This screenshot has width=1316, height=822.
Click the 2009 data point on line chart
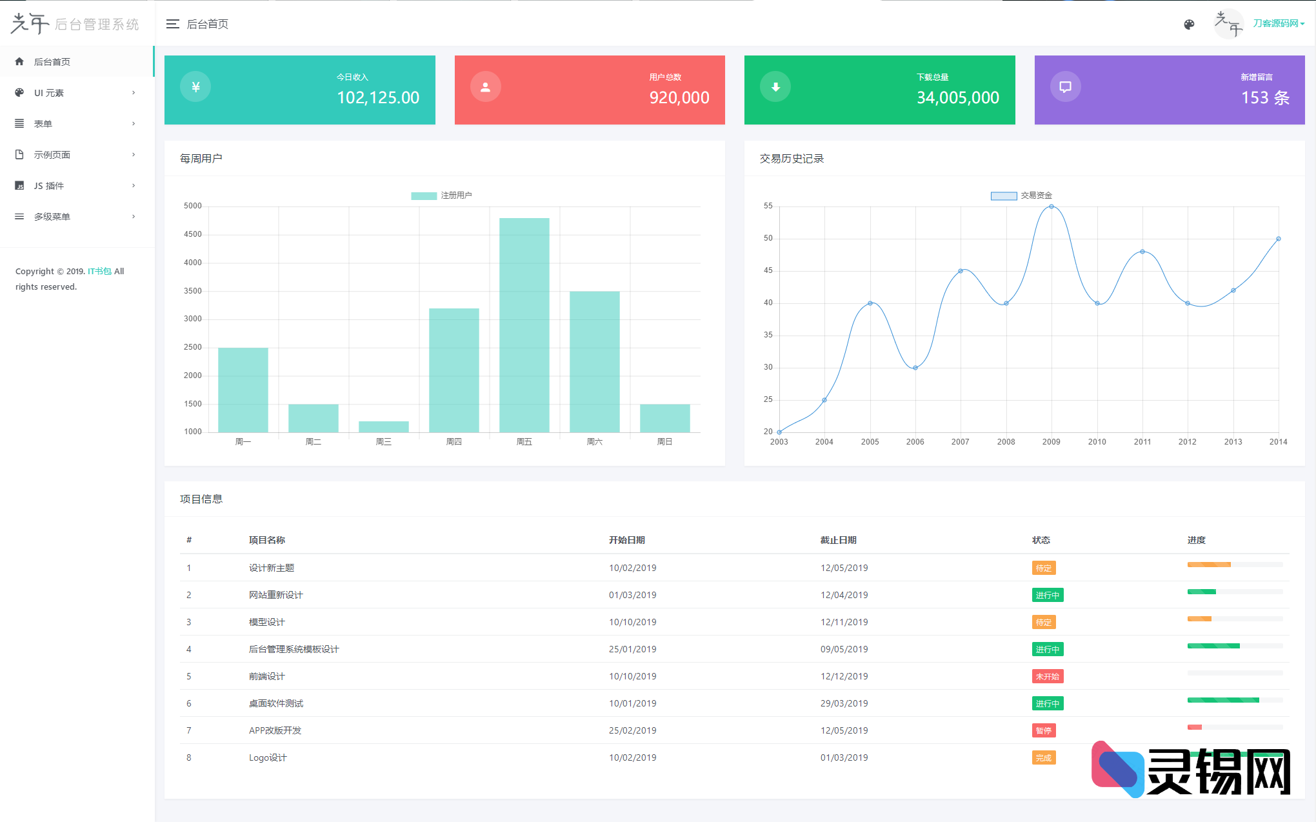point(1052,207)
